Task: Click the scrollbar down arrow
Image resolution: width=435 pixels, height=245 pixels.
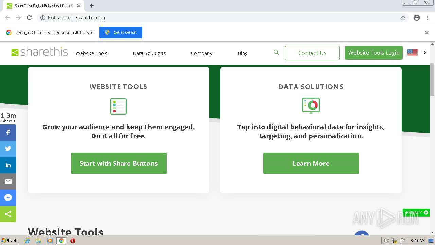Action: click(x=432, y=232)
